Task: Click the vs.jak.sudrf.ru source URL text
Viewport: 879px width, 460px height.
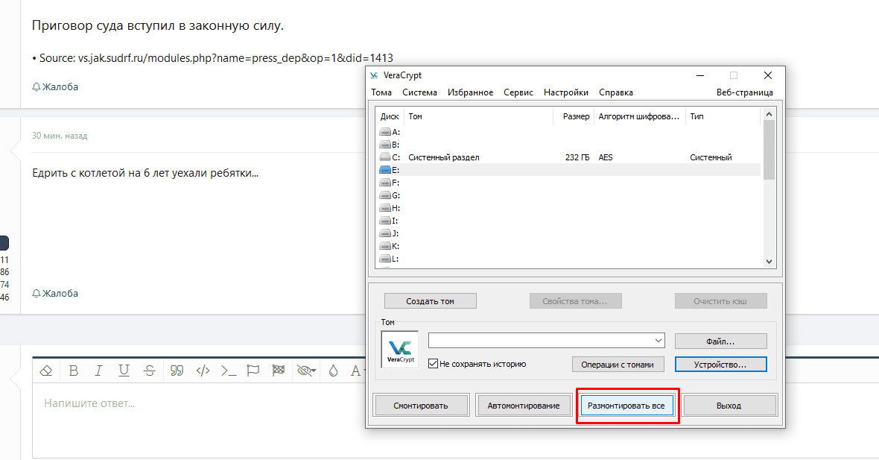Action: coord(235,58)
